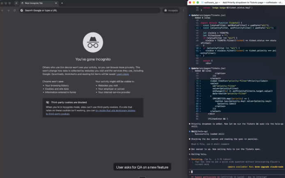Image resolution: width=285 pixels, height=178 pixels.
Task: Go forward using Chrome's forward arrow
Action: 8,10
